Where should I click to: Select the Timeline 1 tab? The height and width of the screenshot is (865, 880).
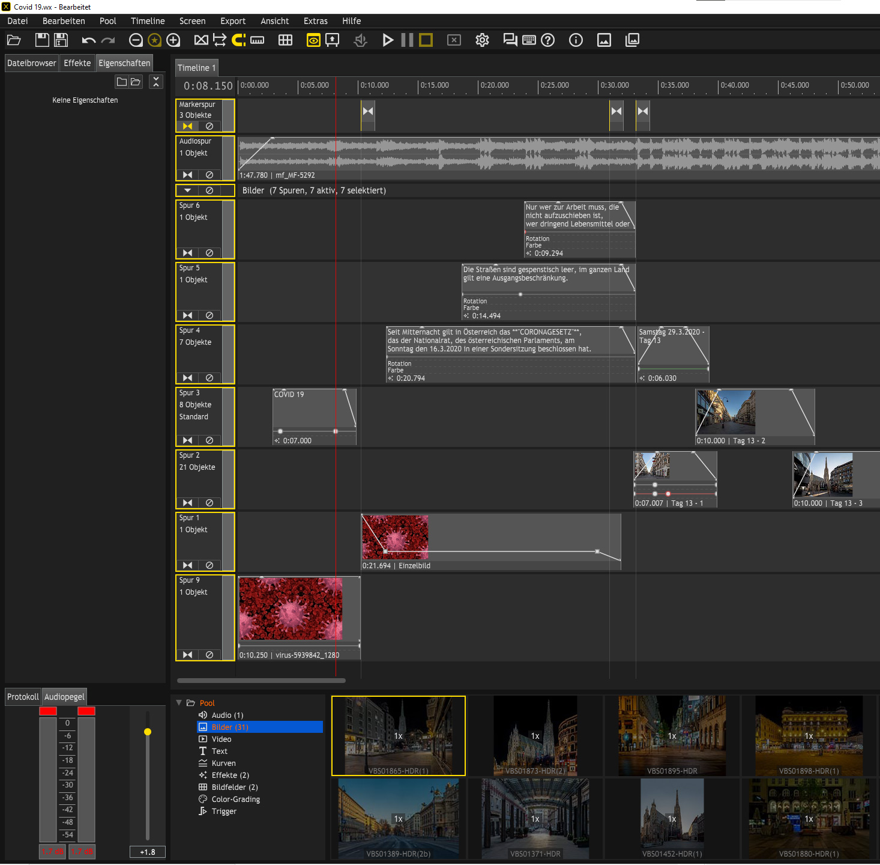click(x=196, y=68)
